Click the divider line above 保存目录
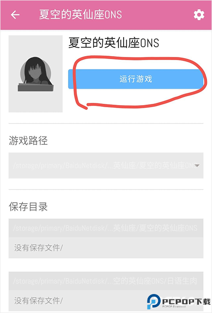The height and width of the screenshot is (313, 212). [x=106, y=189]
